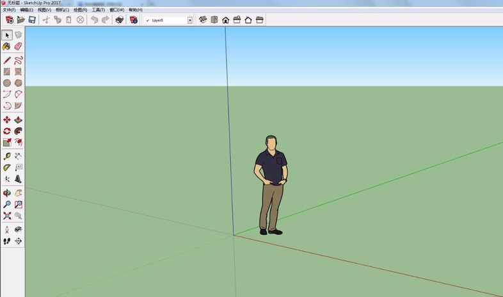The image size is (503, 297).
Task: Expand the Layer0 layer dropdown
Action: pos(190,20)
